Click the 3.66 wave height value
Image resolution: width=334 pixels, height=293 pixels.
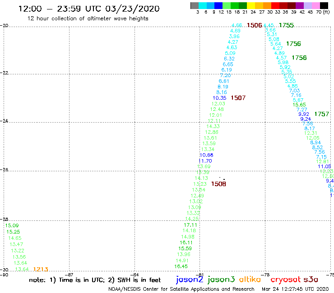[x=270, y=30]
